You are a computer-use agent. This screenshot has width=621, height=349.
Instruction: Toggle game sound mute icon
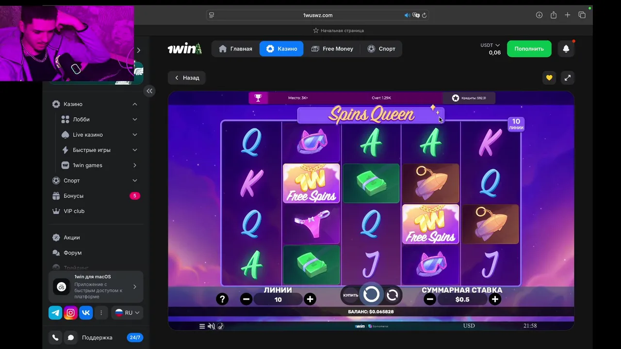(x=211, y=326)
